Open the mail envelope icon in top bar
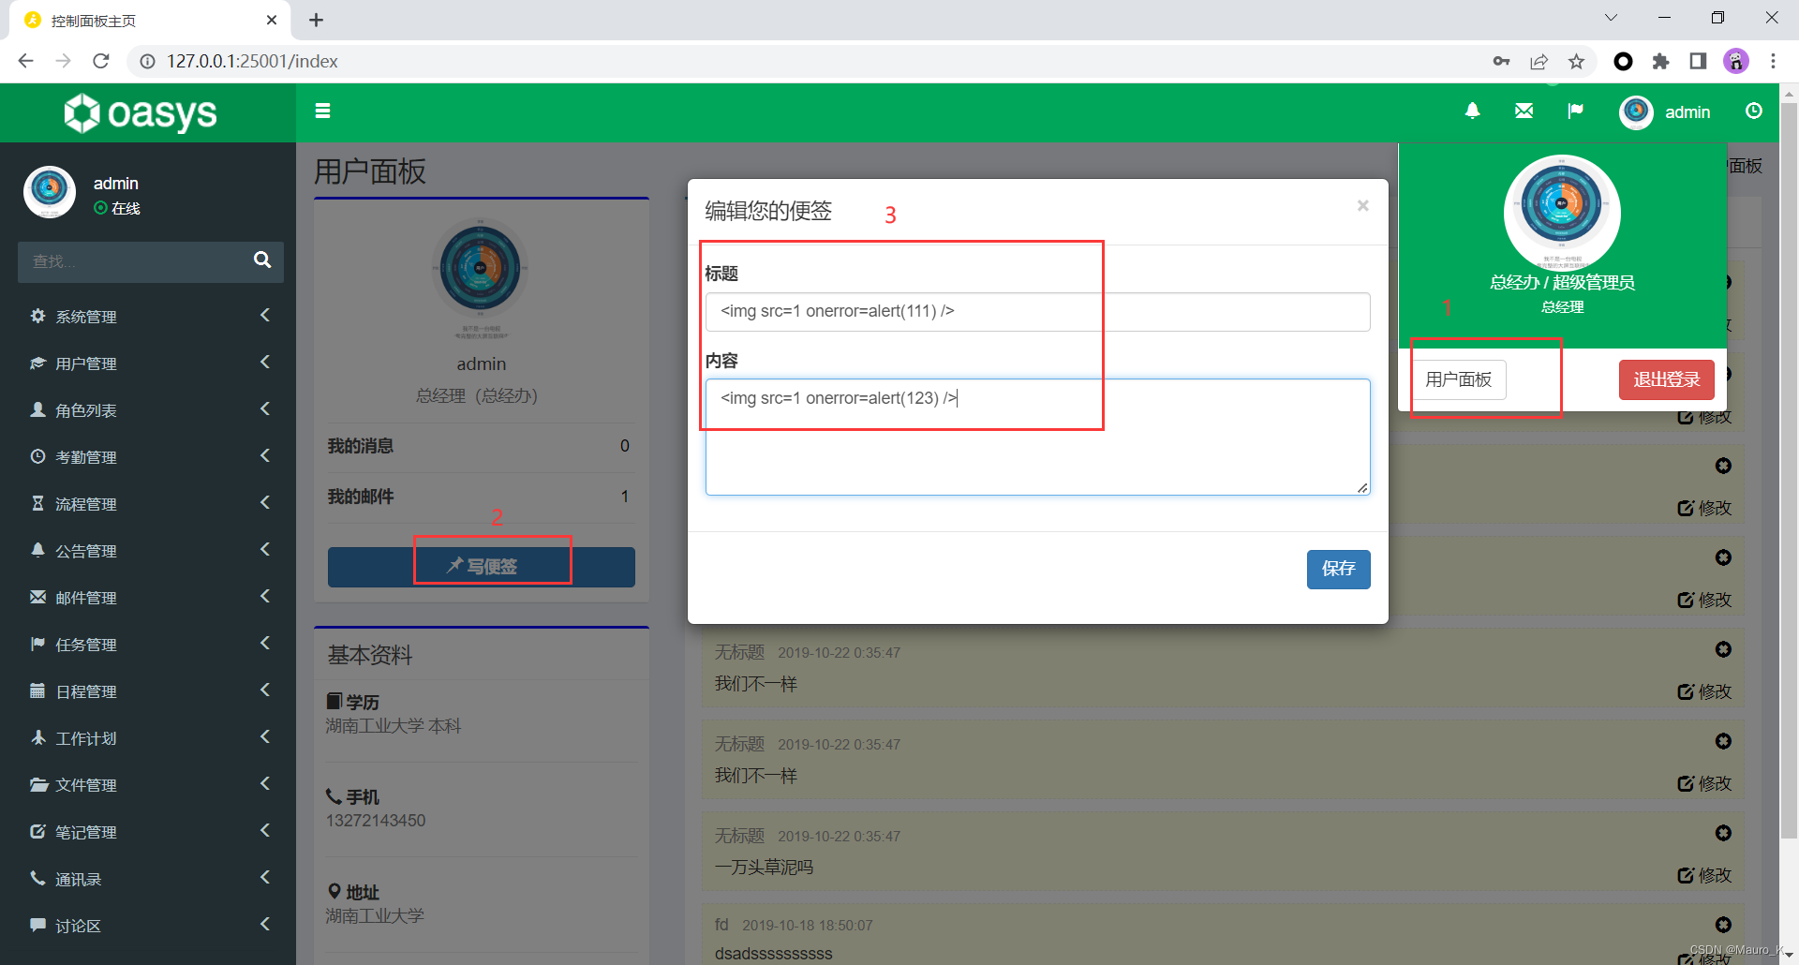 point(1524,110)
